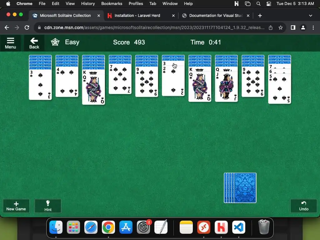The image size is (320, 240).
Task: Start a New Game
Action: 16,206
